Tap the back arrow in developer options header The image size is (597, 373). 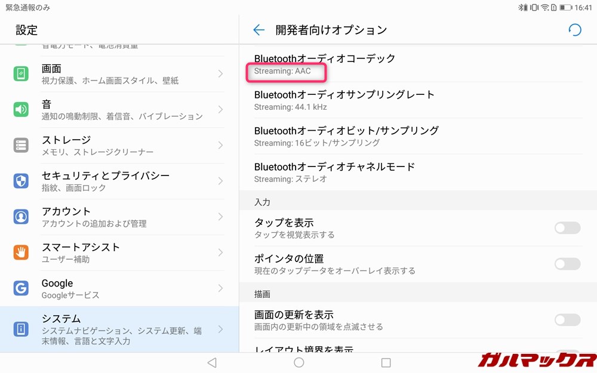259,30
